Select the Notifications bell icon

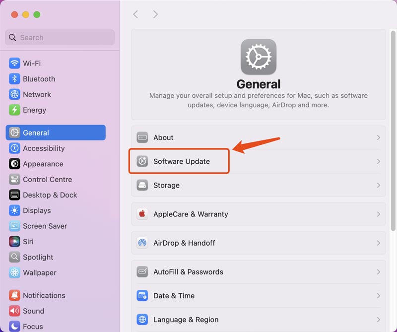coord(14,295)
